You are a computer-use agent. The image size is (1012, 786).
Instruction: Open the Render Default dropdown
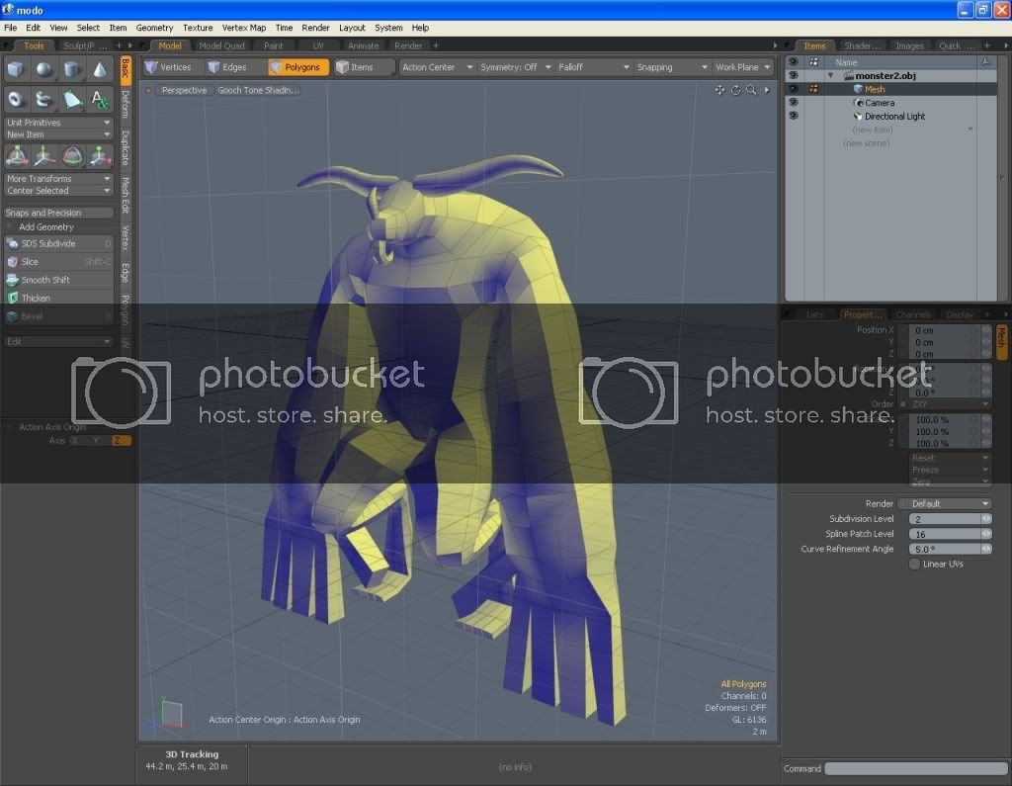pos(945,504)
